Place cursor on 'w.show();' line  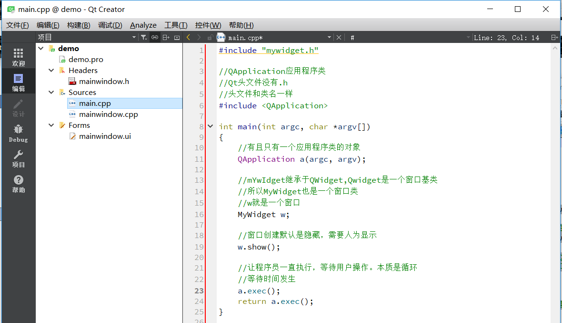click(x=259, y=247)
